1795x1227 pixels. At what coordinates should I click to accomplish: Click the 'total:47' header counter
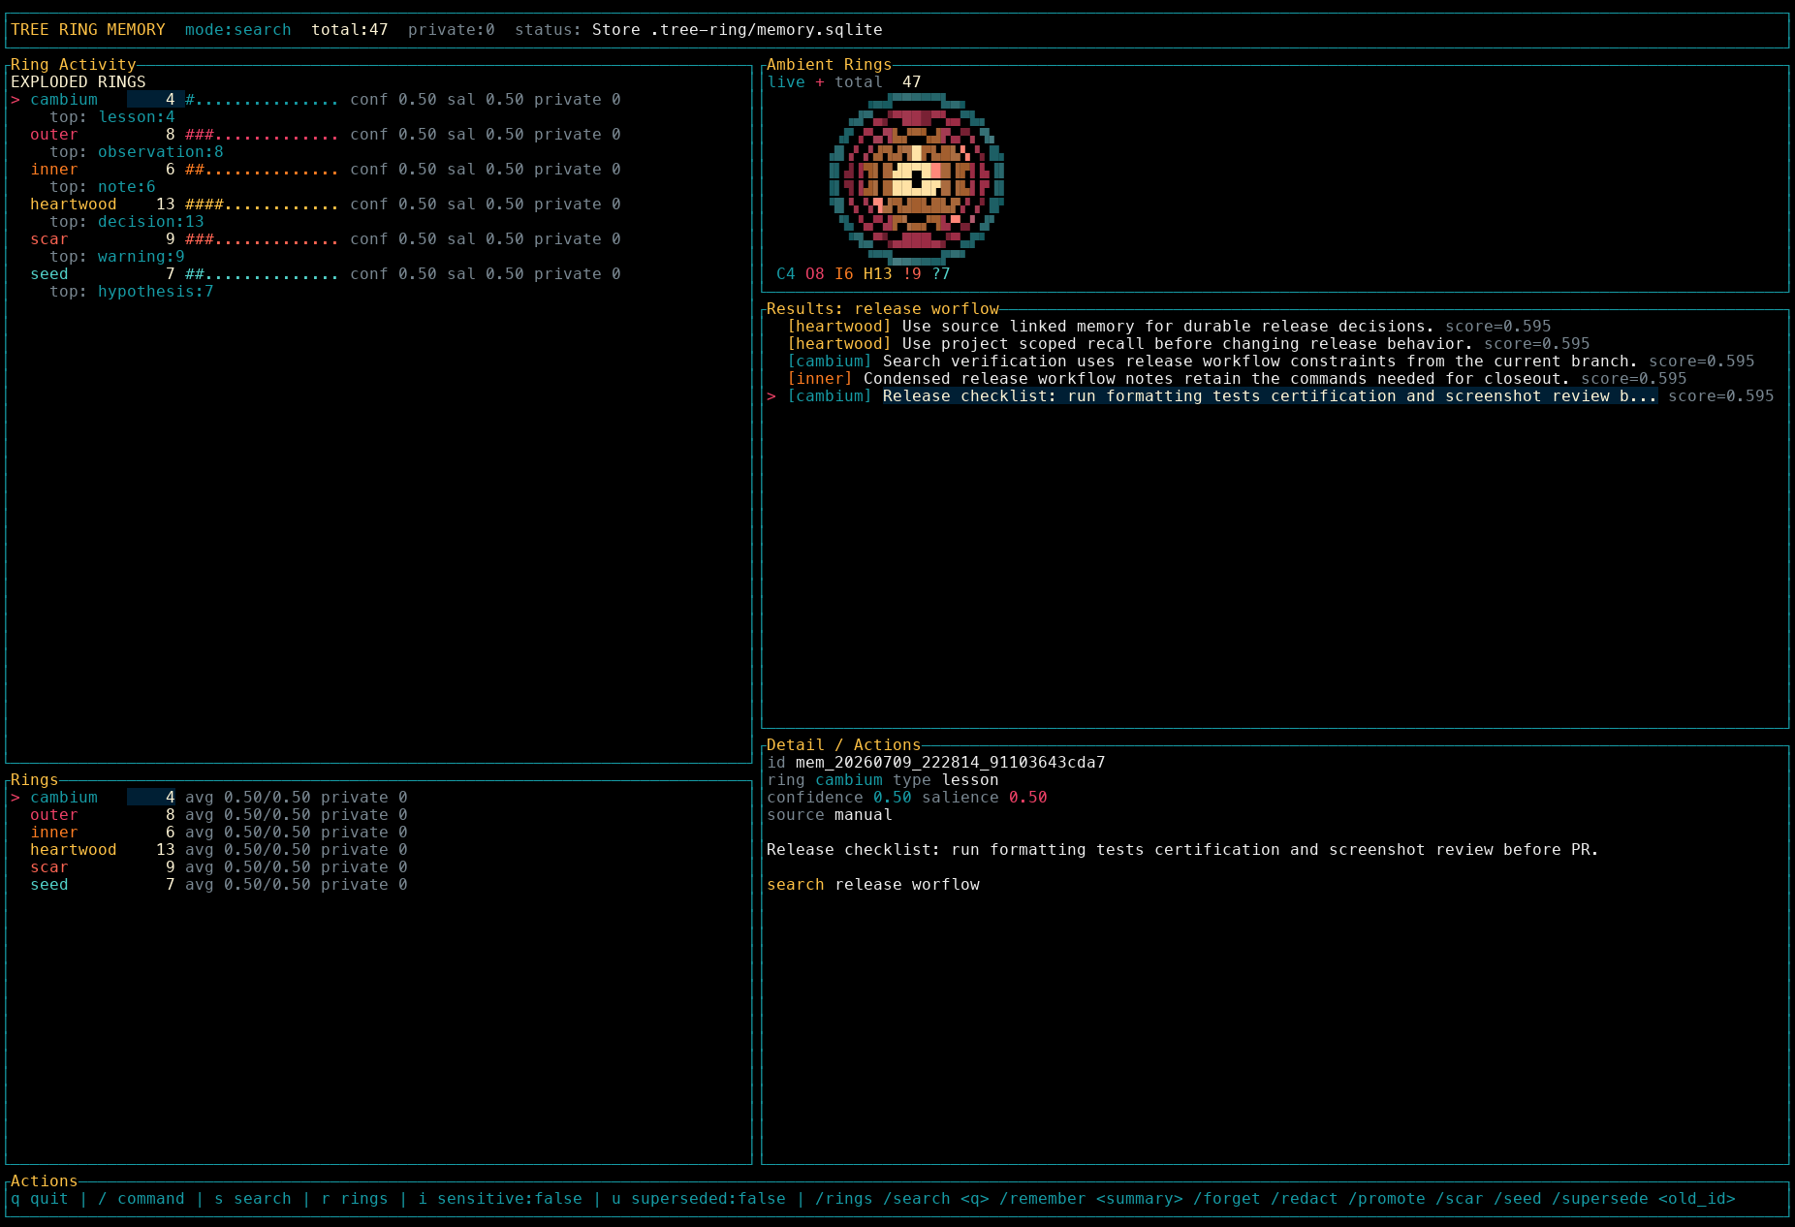tap(350, 30)
